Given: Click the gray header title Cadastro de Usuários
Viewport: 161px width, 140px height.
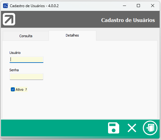Looking at the screenshot, I should (128, 20).
